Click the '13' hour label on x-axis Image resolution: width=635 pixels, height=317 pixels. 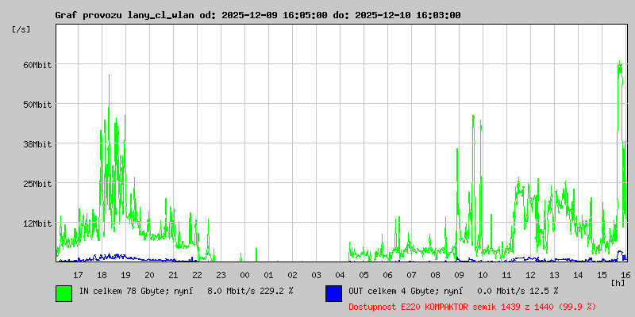[554, 275]
